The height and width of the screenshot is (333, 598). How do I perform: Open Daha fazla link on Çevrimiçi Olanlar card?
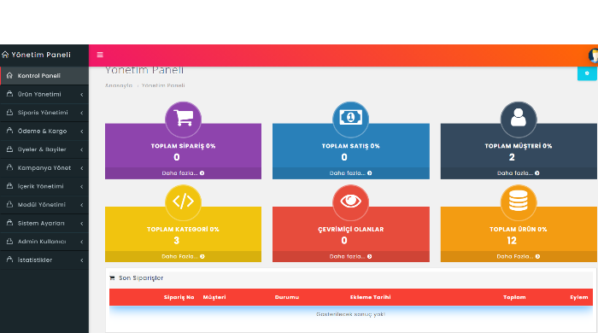(x=350, y=256)
